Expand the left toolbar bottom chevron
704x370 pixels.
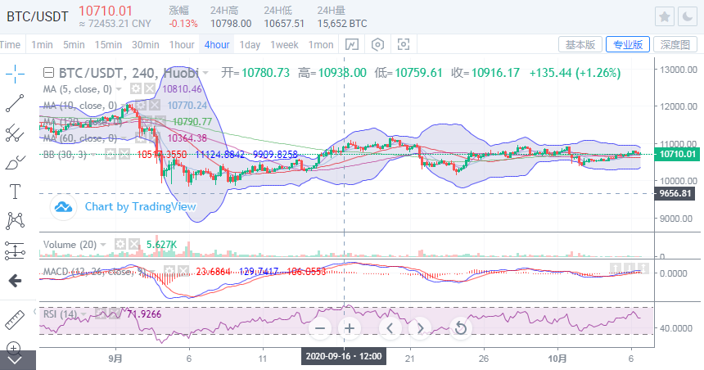(15, 360)
